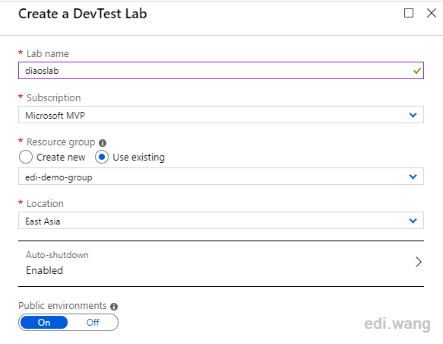
Task: Click the Resource group info icon
Action: (x=103, y=143)
